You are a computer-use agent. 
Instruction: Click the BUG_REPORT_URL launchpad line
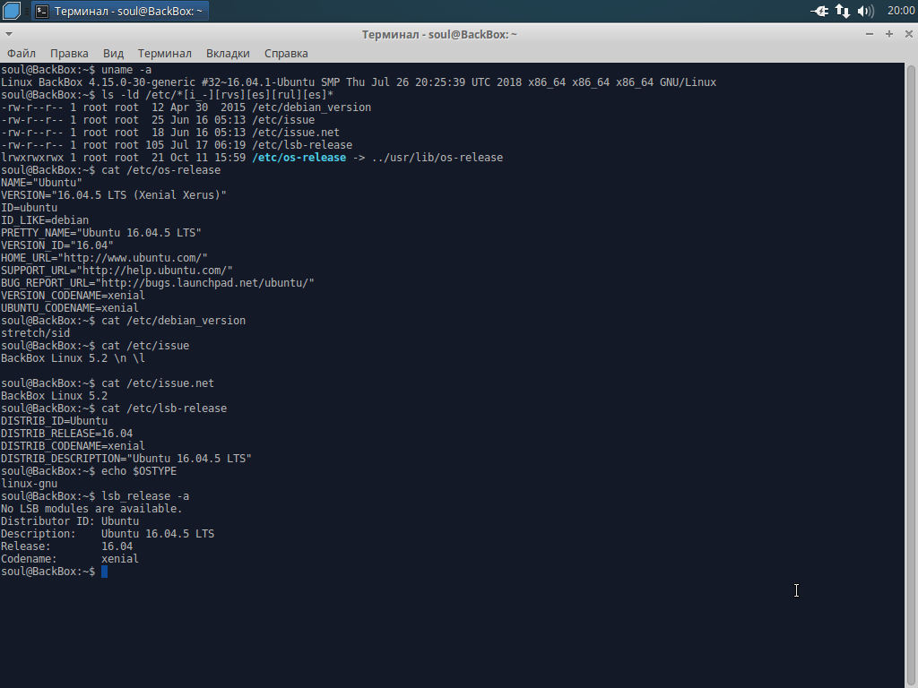158,283
